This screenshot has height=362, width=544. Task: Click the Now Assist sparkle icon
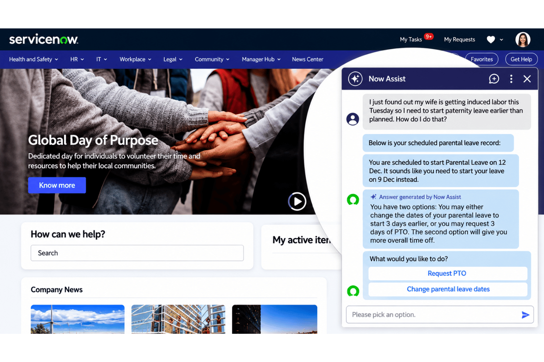355,79
